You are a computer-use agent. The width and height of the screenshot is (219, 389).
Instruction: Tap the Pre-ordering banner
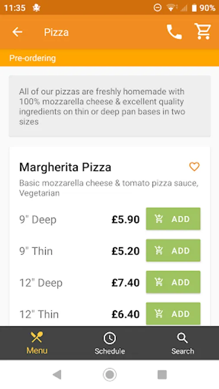pos(109,58)
